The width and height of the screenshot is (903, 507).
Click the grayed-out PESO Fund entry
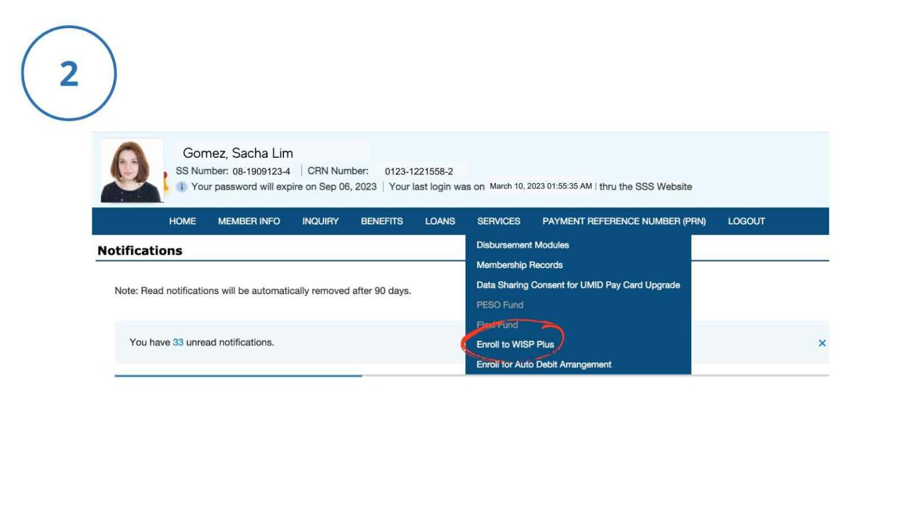click(x=500, y=305)
